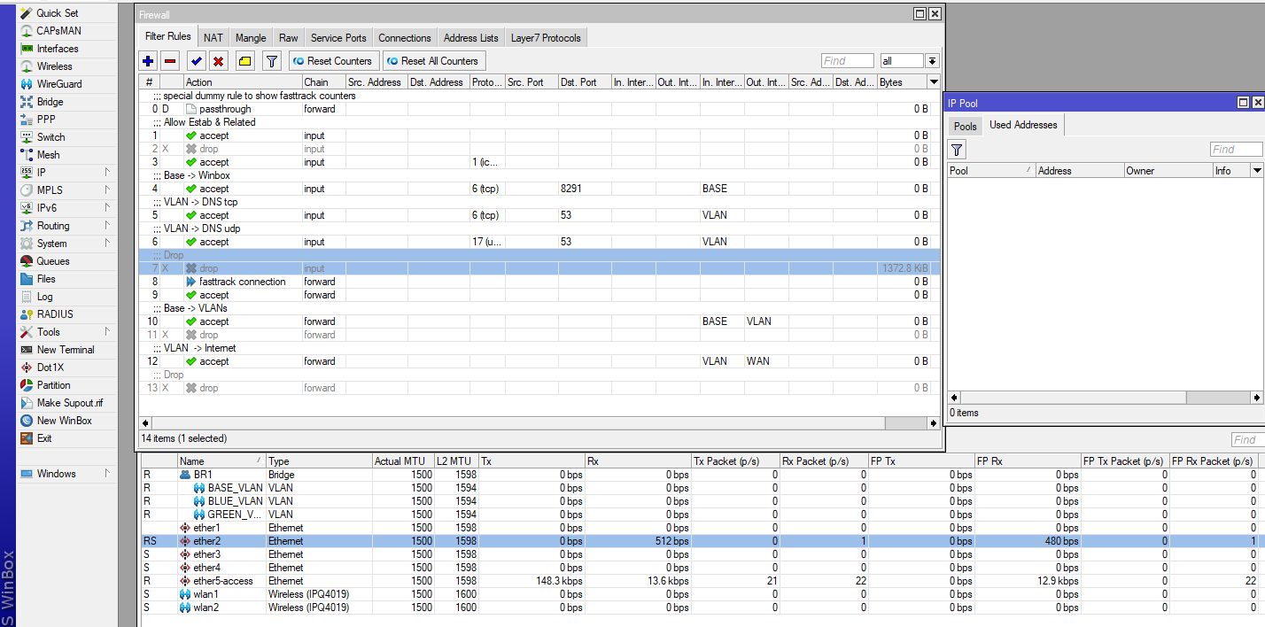
Task: Click the IP Pool horizontal scrollbar right arrow
Action: pos(1258,399)
